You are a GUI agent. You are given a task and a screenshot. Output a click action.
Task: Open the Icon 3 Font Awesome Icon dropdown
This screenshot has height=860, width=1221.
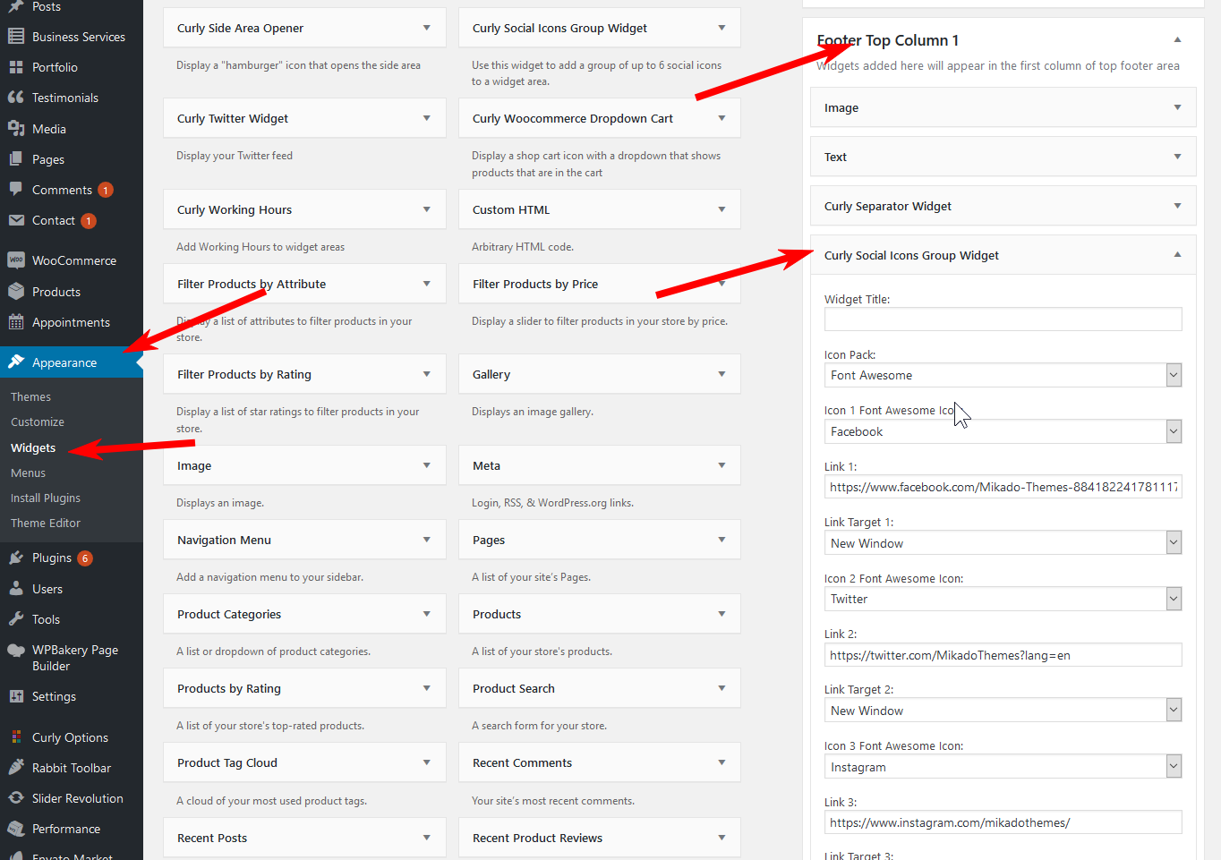pyautogui.click(x=1003, y=767)
